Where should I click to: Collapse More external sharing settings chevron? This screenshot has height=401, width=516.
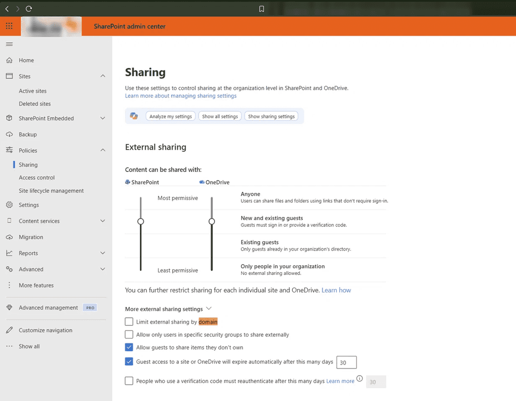click(209, 309)
